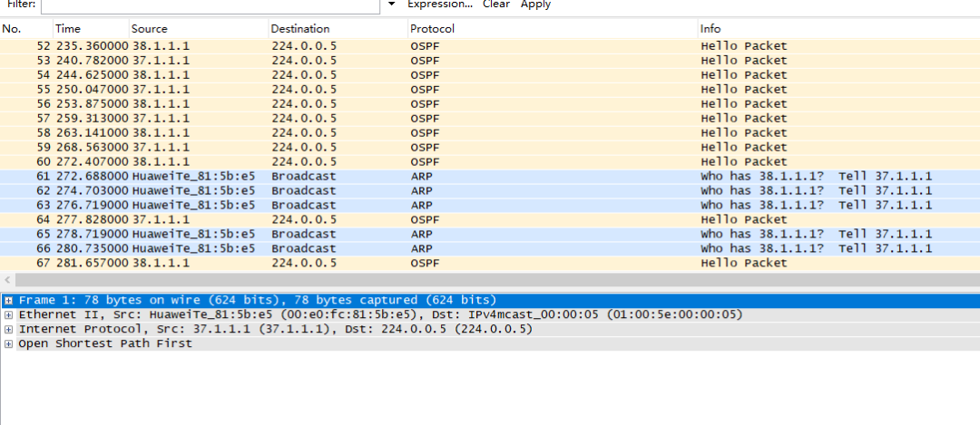Select packet number 52
Viewport: 980px width, 425px height.
tap(490, 46)
